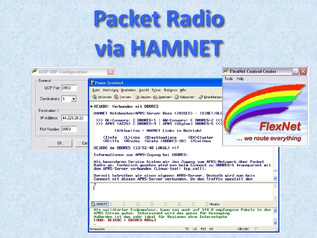Open the Stationen menu

click(x=170, y=90)
